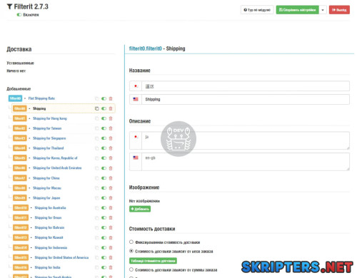Screen dimensions: 357x278
Task: Open filterit0.filterit0 breadcrumb link
Action: [x=146, y=48]
